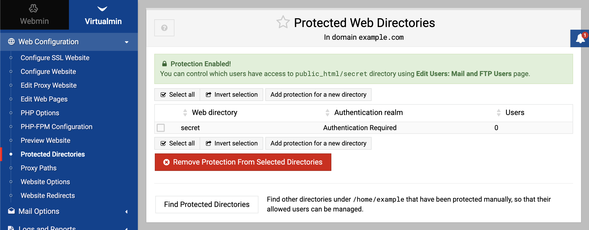Click the globe icon beside Web Configuration
Viewport: 589px width, 230px height.
(x=11, y=42)
